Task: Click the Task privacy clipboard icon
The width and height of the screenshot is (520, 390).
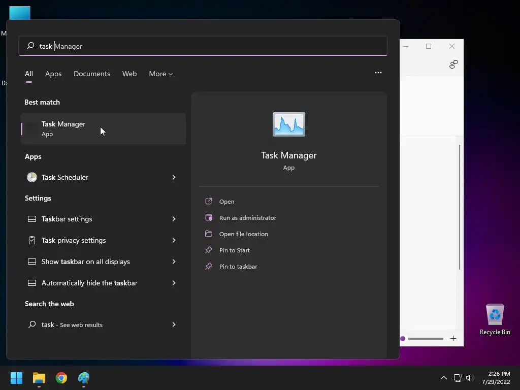Action: pos(32,240)
